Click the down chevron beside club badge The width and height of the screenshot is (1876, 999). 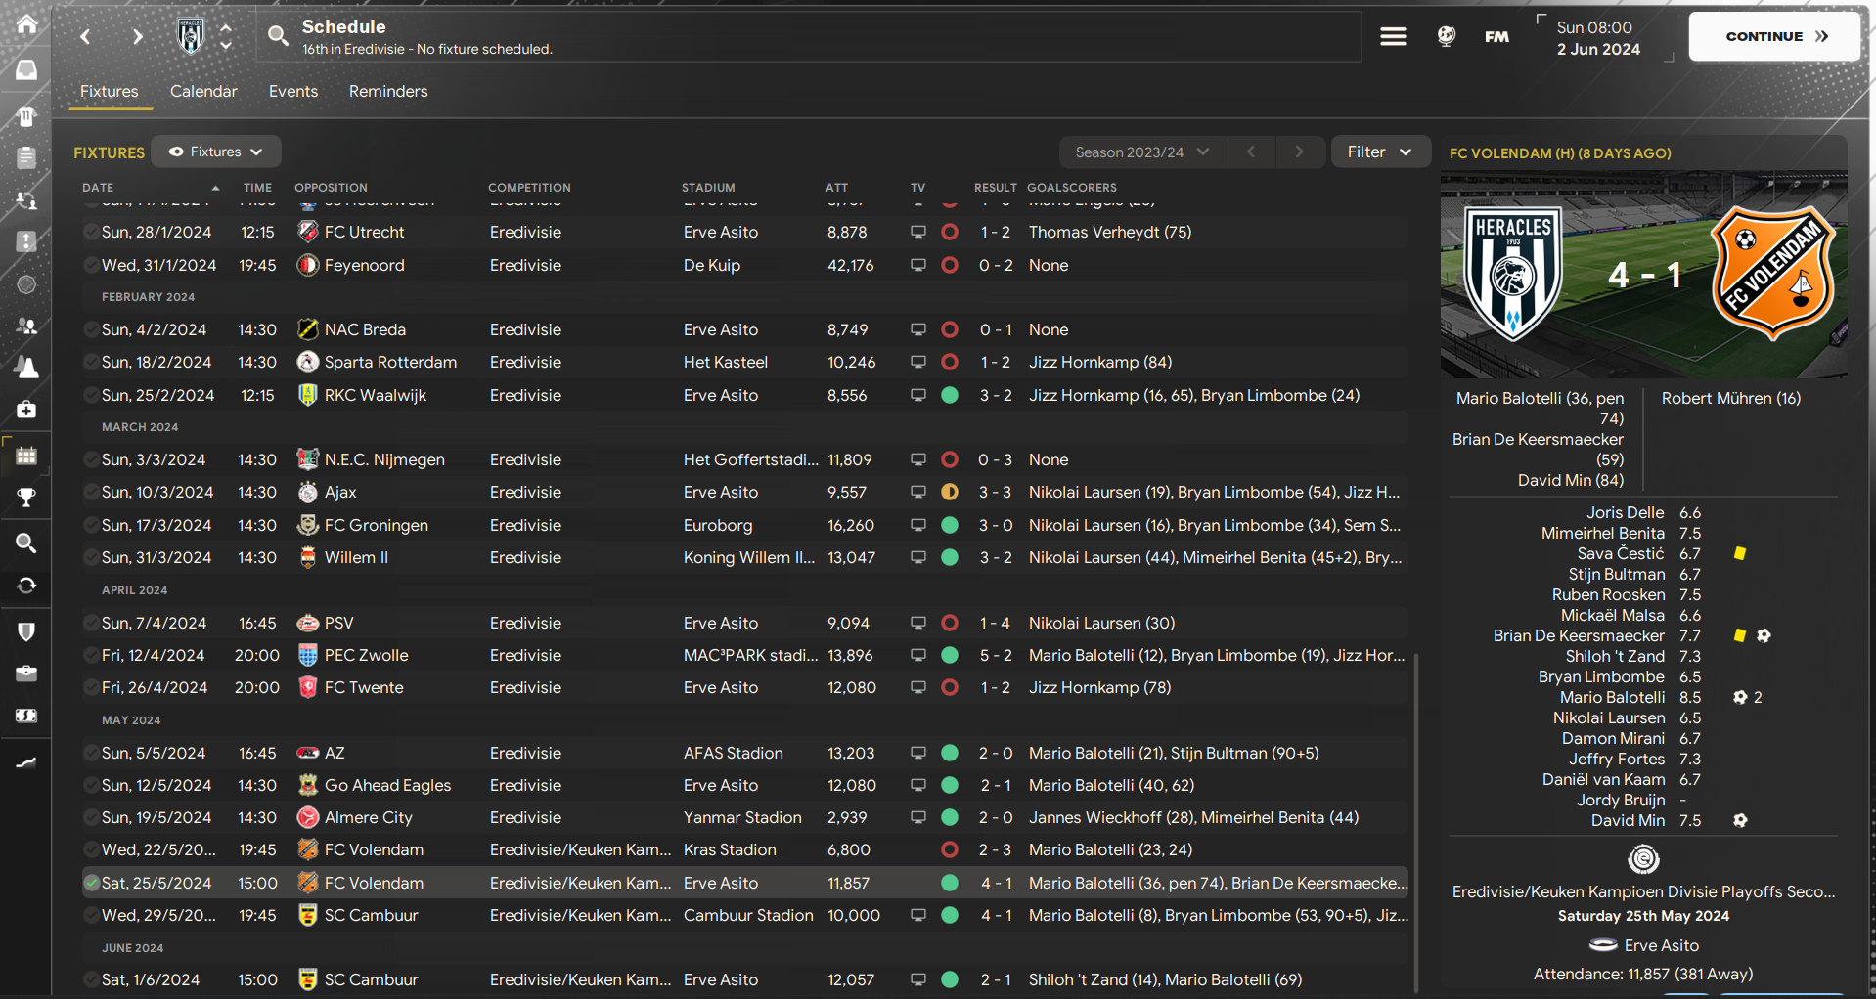pyautogui.click(x=226, y=46)
